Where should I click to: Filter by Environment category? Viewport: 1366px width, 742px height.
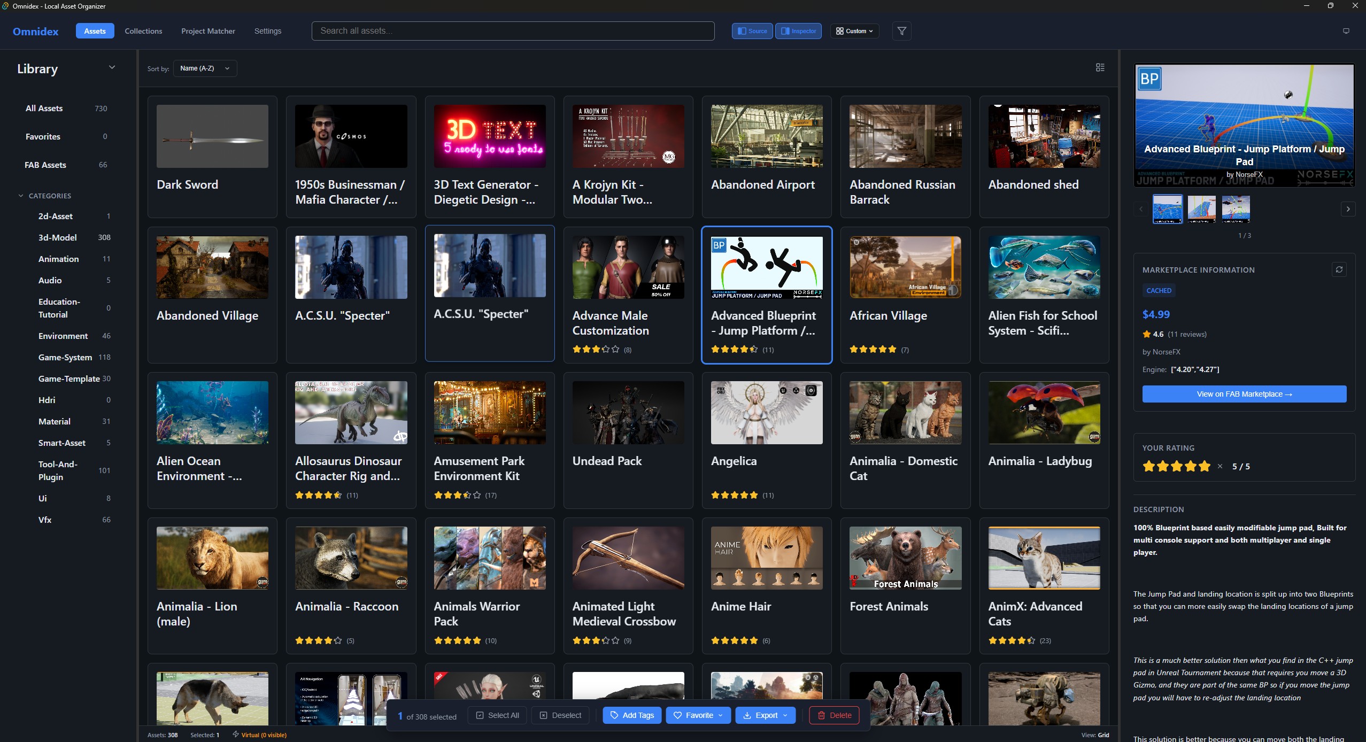coord(74,336)
